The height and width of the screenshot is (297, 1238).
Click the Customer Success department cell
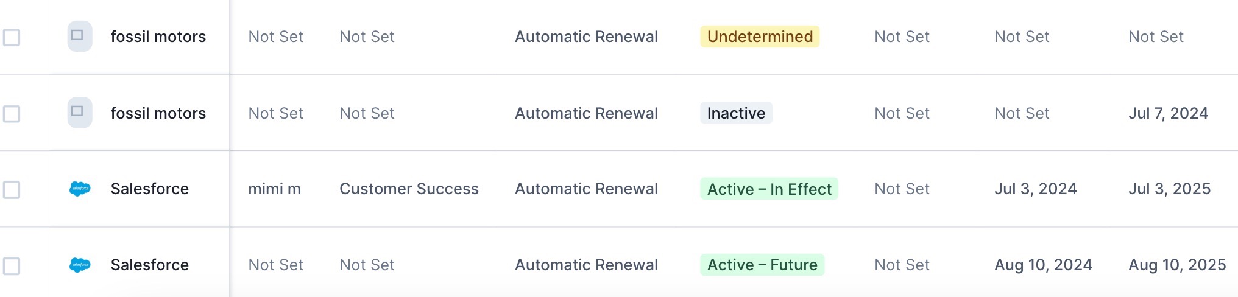click(x=409, y=189)
